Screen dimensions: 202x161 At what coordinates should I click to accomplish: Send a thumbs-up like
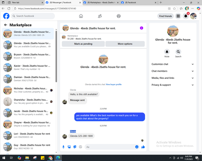(143, 147)
